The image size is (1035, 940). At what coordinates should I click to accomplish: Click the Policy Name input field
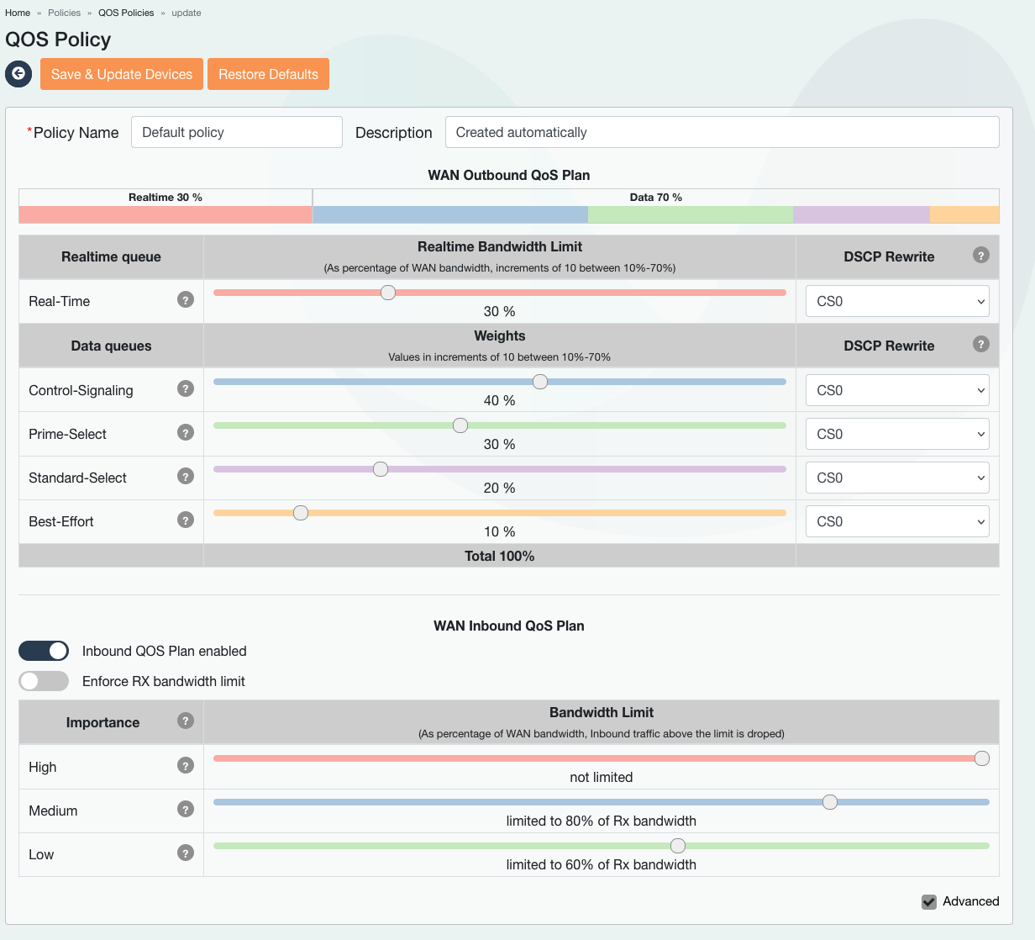(237, 132)
